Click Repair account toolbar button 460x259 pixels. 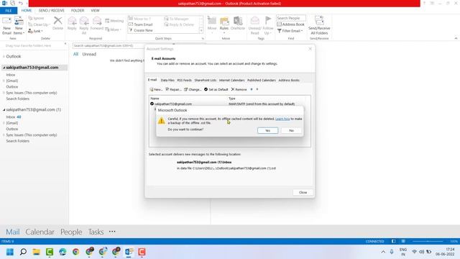[x=173, y=89]
